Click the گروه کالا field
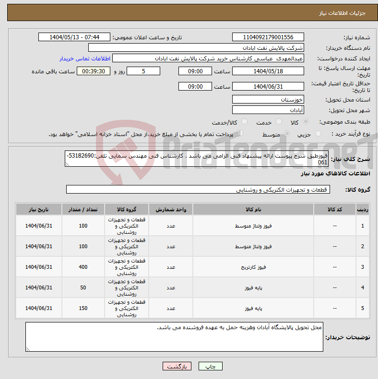The image size is (378, 379). click(x=198, y=190)
